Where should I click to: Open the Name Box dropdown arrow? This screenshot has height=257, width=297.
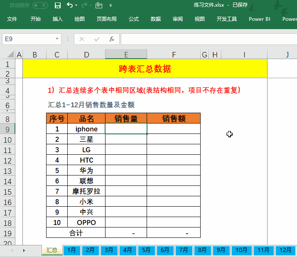(x=57, y=39)
